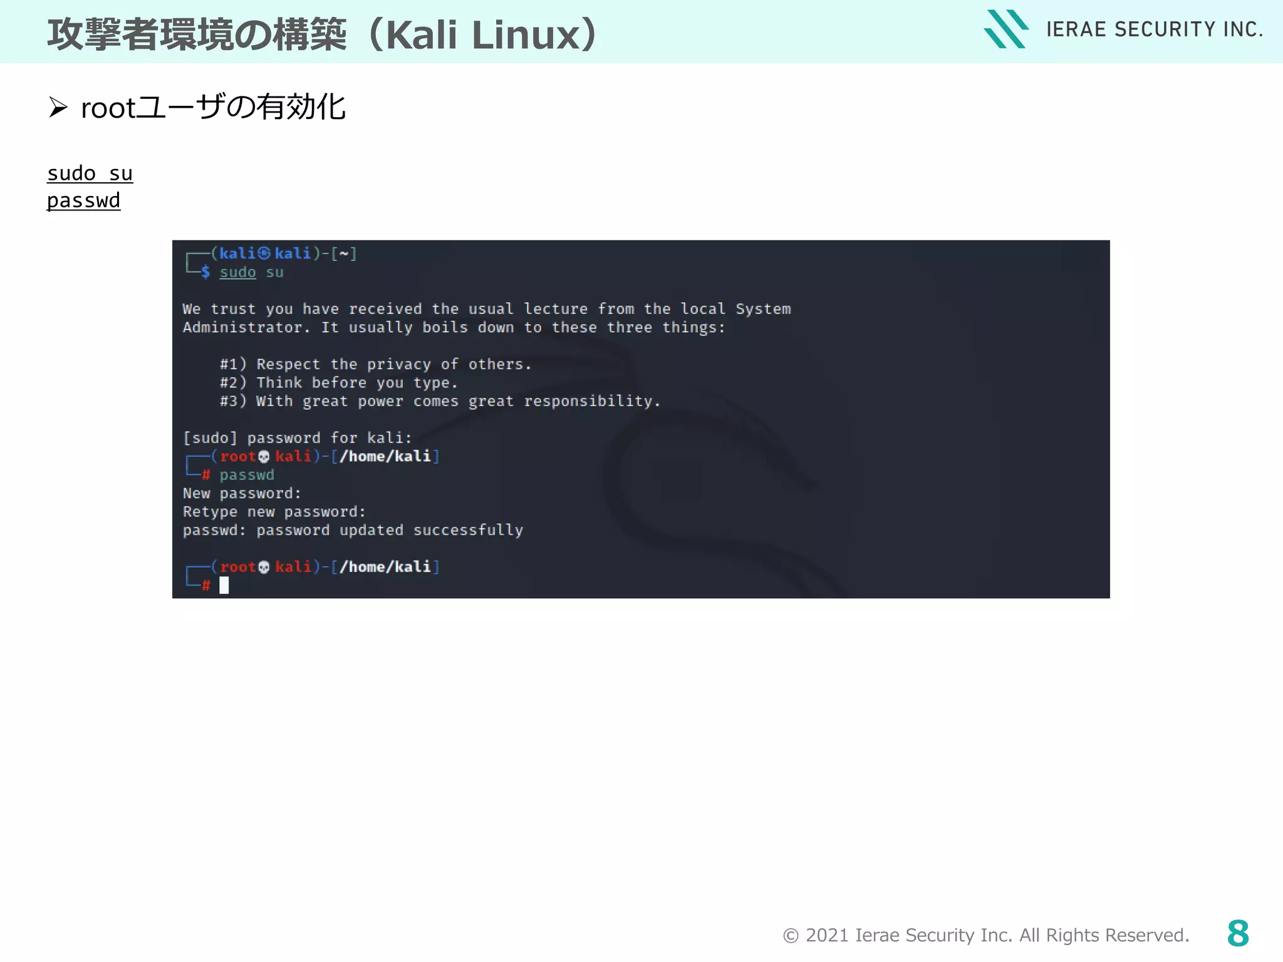
Task: Click '#3) With great power comes great responsibility.'
Action: pos(440,401)
